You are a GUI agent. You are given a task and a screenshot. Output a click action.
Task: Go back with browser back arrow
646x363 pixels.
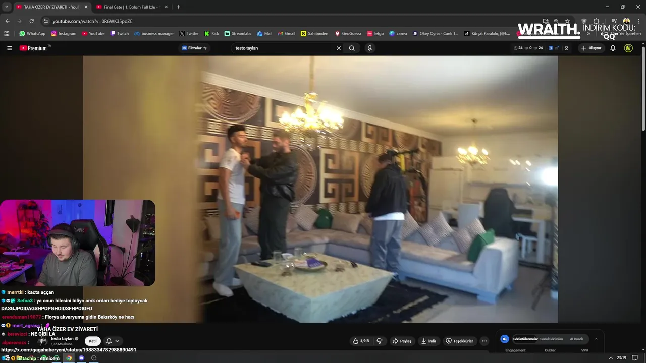tap(7, 21)
